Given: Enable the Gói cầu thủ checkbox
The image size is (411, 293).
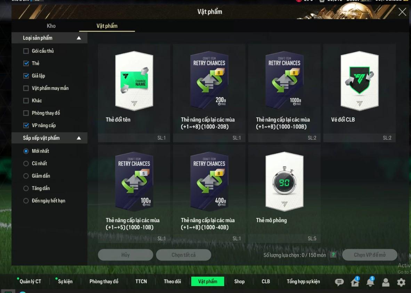Looking at the screenshot, I should (26, 51).
